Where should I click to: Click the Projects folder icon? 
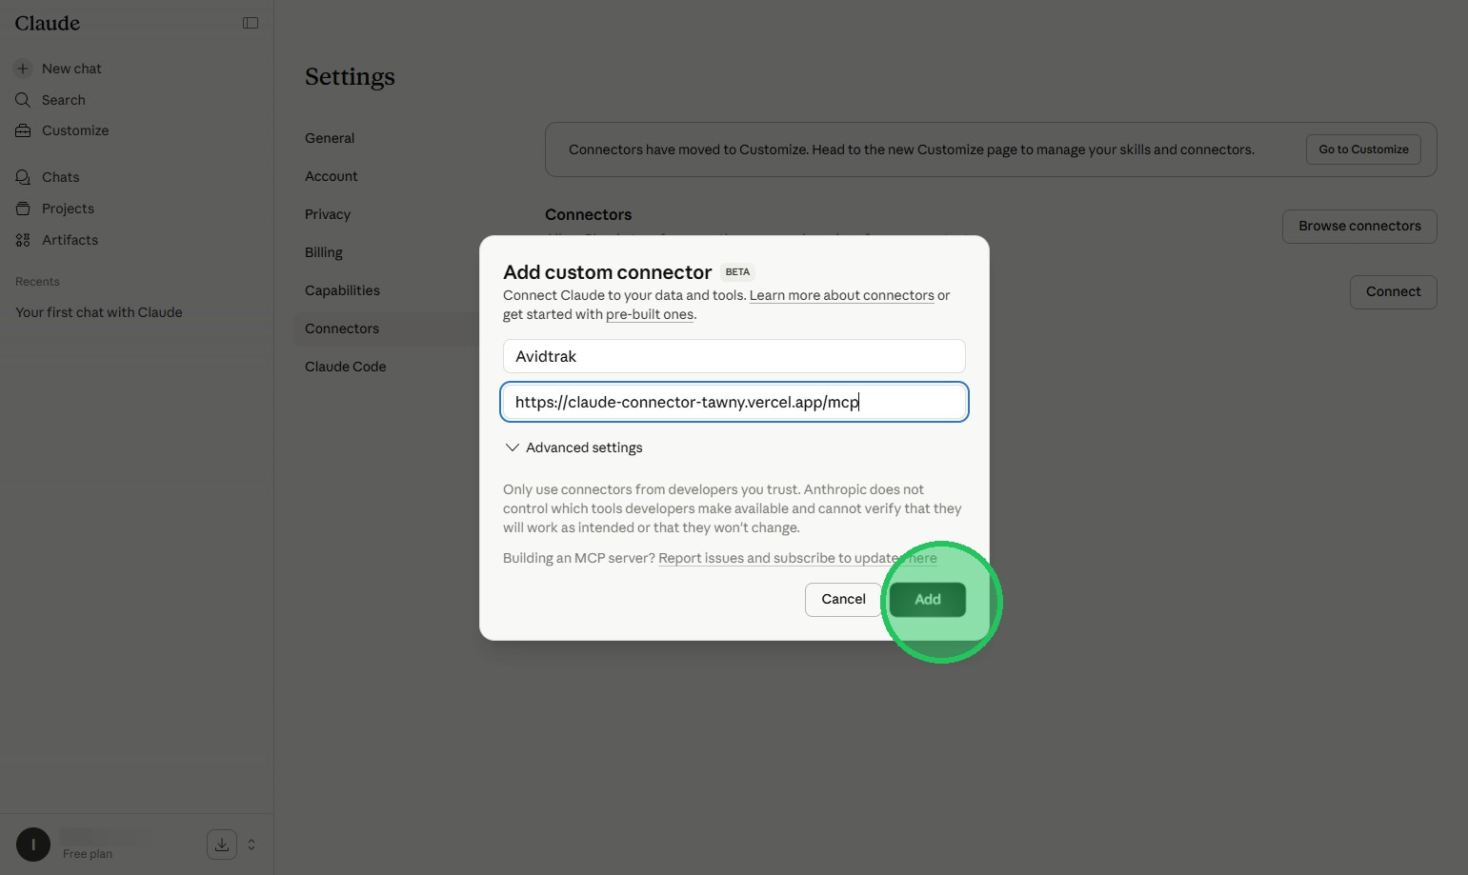(x=23, y=209)
